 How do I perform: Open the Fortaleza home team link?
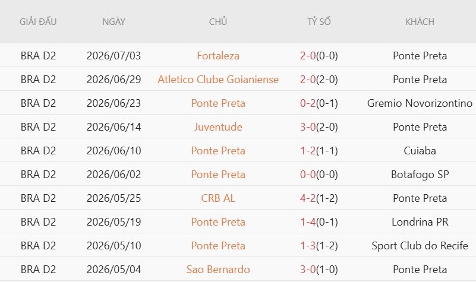coord(218,56)
